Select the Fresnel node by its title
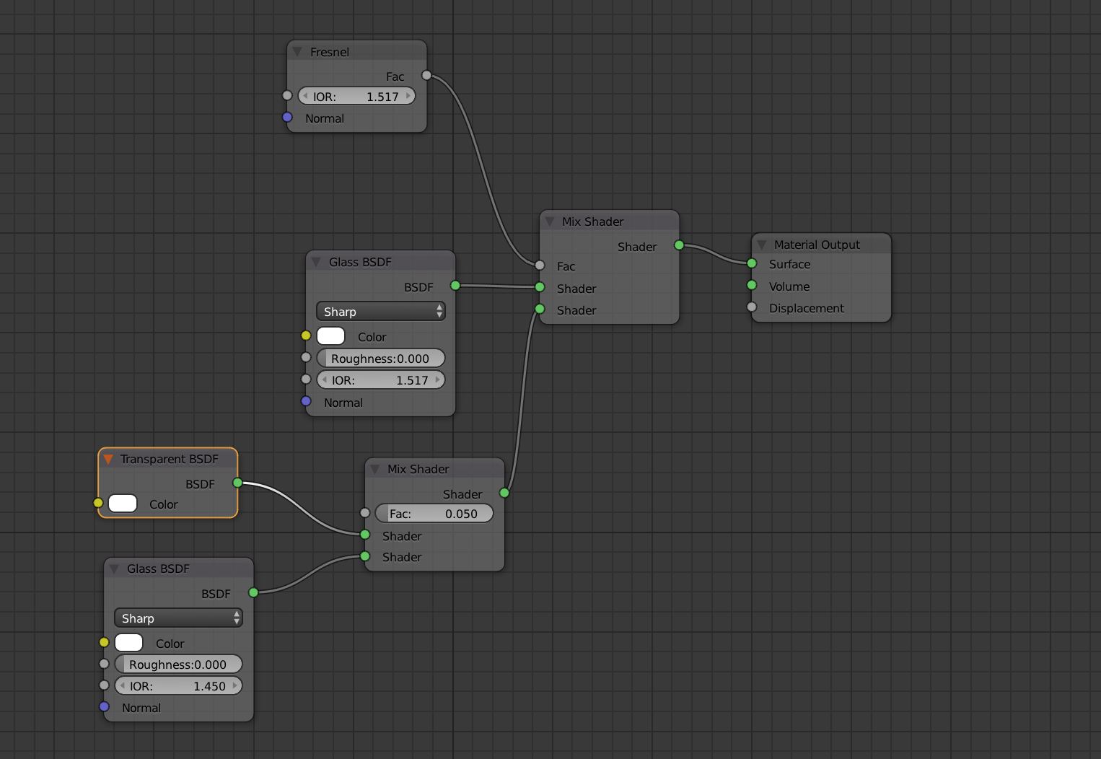 [330, 52]
